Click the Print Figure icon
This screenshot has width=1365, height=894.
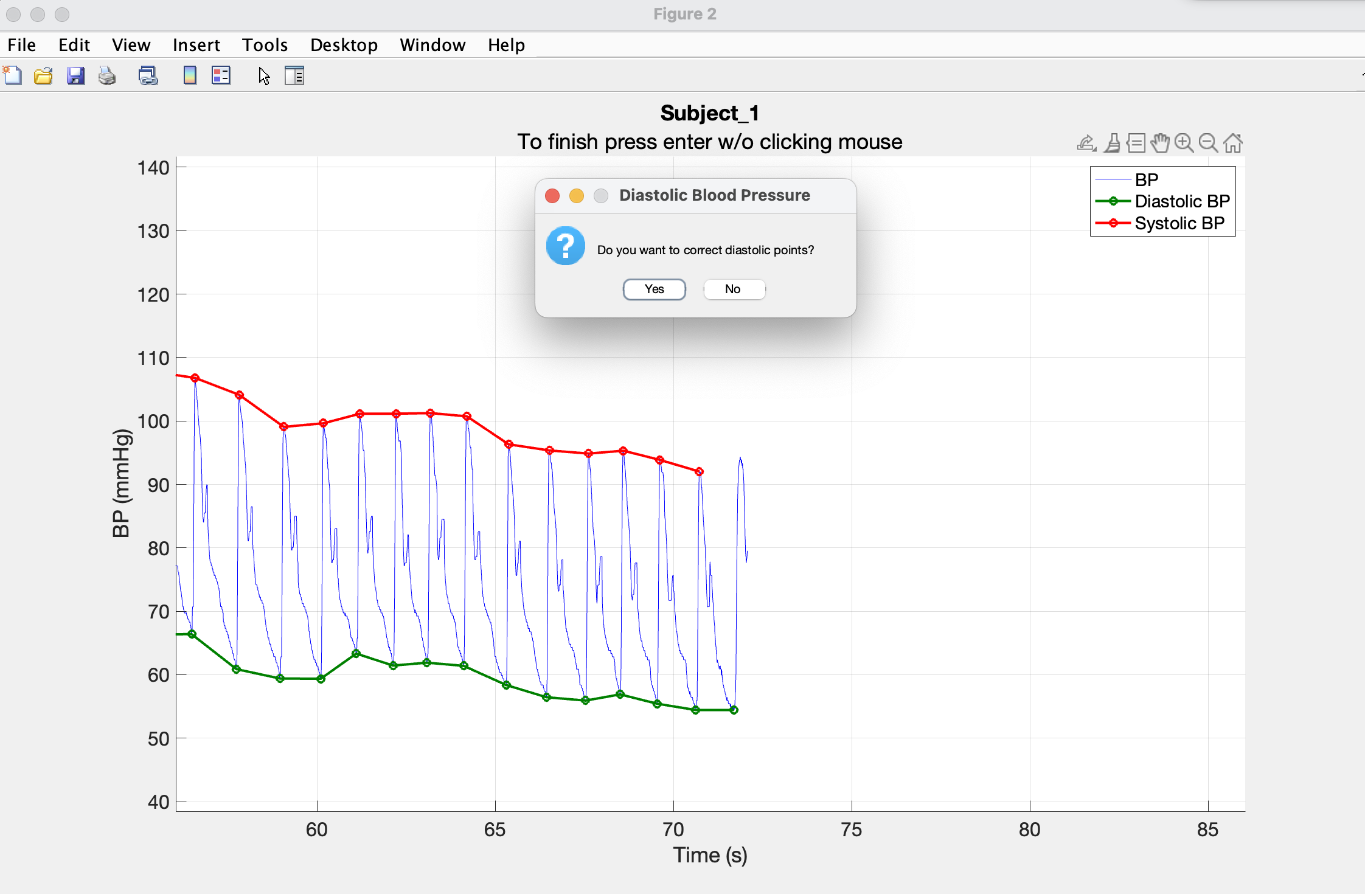[x=107, y=76]
